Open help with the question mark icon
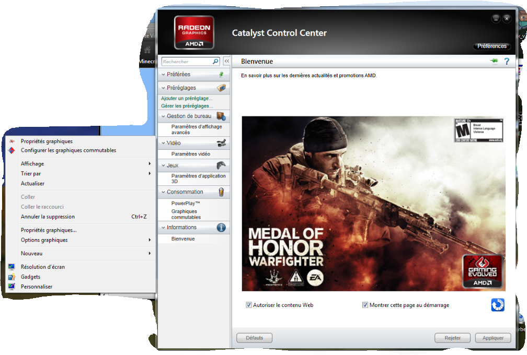The height and width of the screenshot is (355, 527). tap(507, 61)
